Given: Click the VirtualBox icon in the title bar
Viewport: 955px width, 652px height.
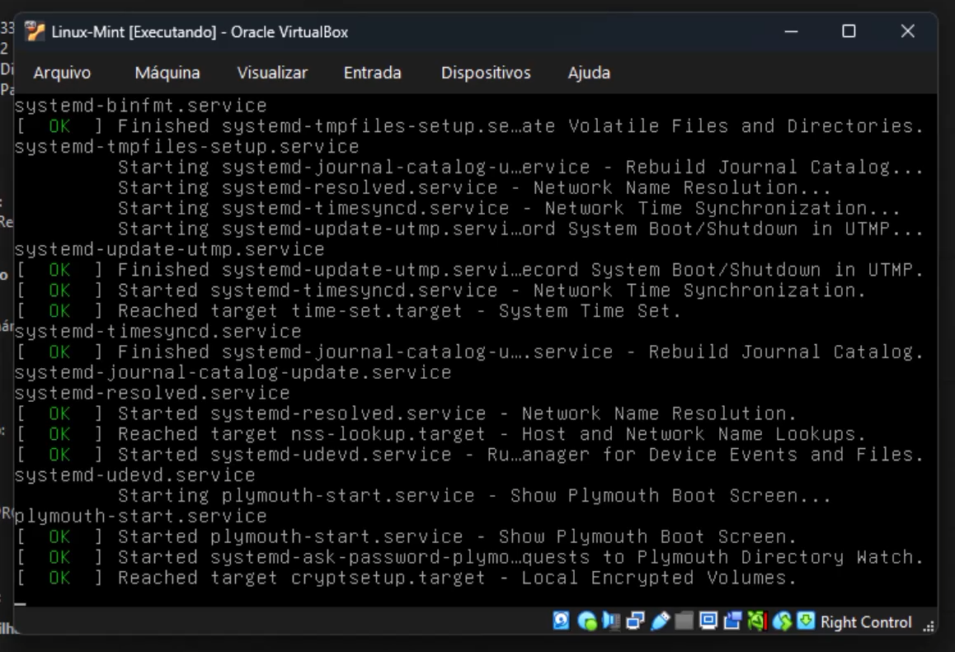Looking at the screenshot, I should click(35, 31).
